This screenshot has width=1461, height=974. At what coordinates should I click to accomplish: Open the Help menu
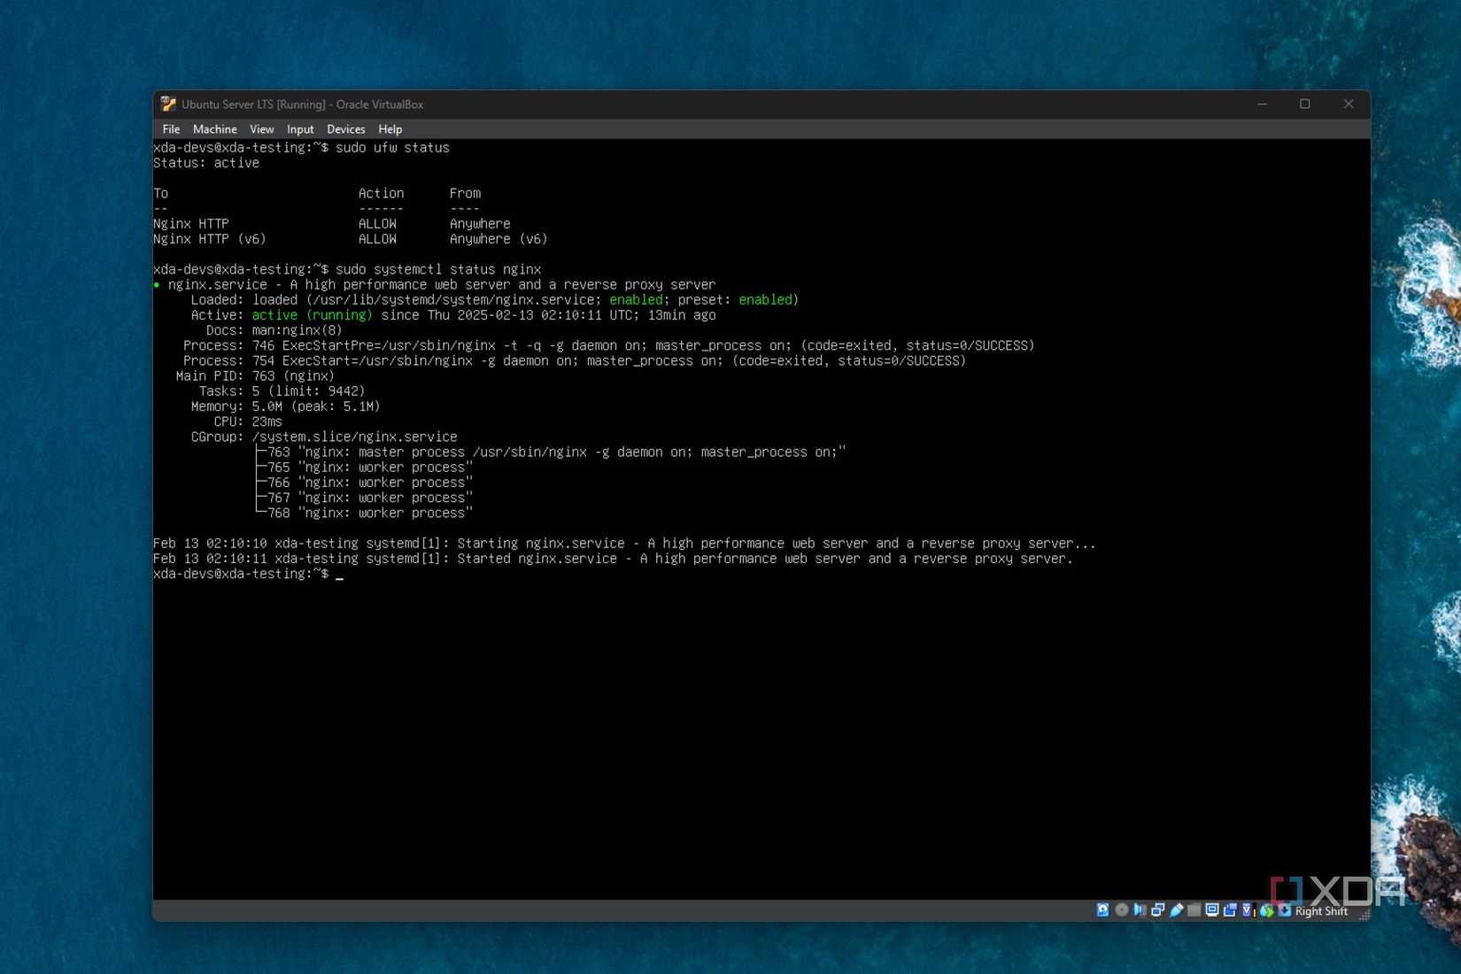click(x=390, y=128)
